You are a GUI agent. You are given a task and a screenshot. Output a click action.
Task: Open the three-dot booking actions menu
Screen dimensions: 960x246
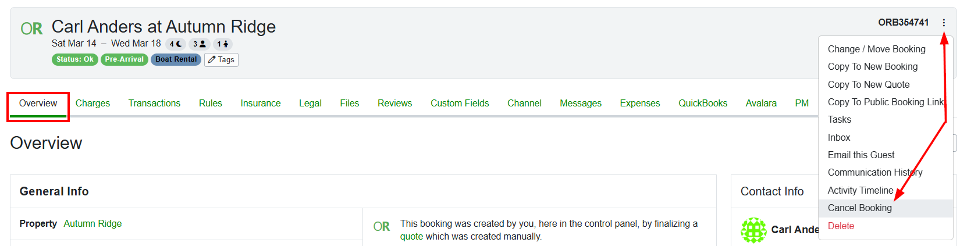(x=944, y=23)
